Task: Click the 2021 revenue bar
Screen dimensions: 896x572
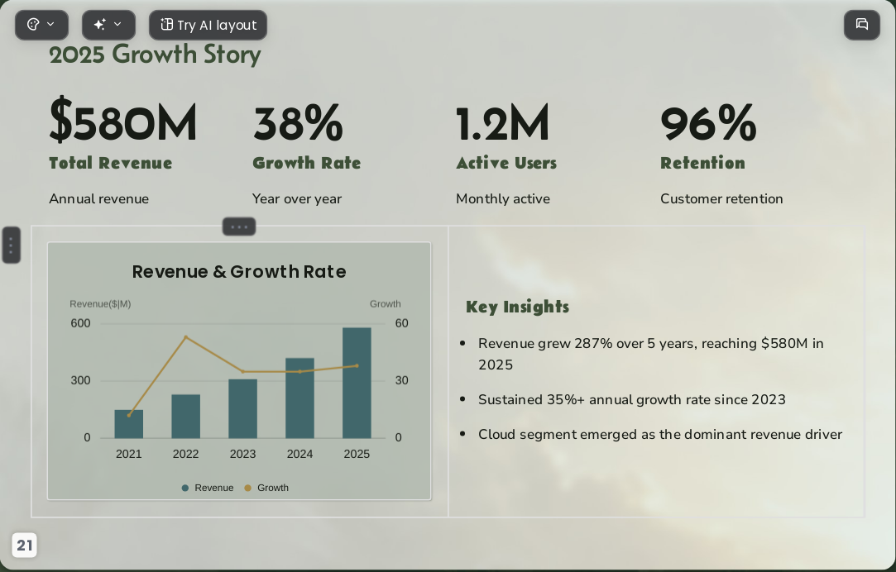Action: click(128, 424)
